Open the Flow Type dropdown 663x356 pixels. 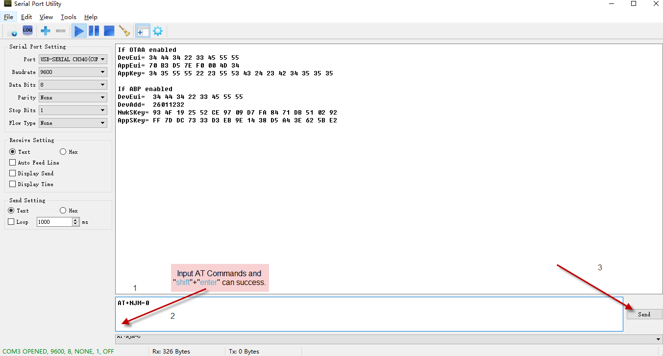[x=73, y=123]
